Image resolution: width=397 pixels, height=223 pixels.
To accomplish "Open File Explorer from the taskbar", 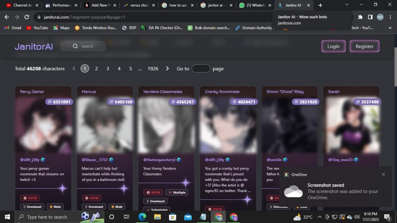I will point(157,217).
